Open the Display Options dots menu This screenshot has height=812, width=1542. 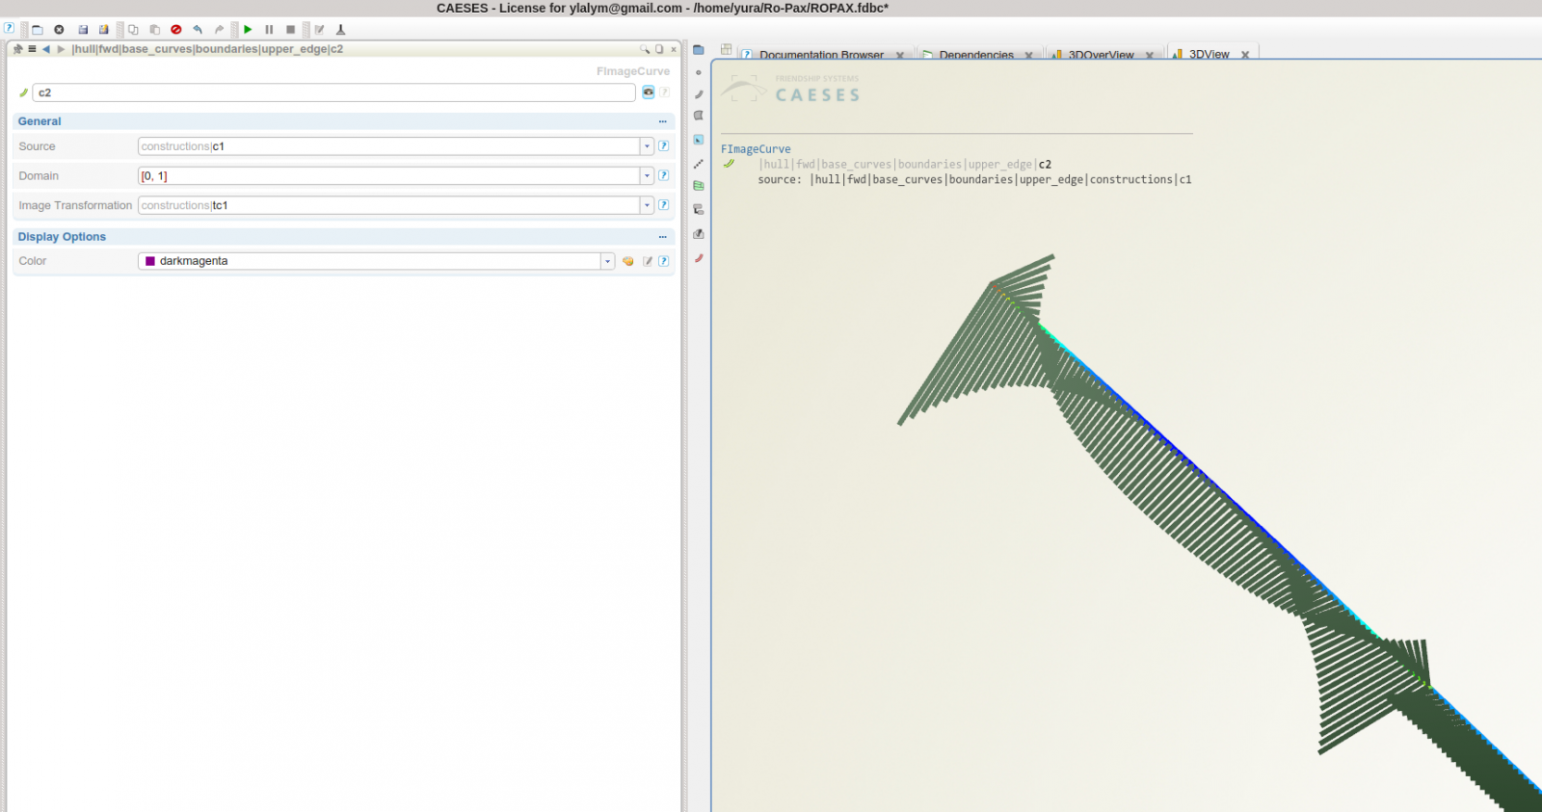coord(663,237)
